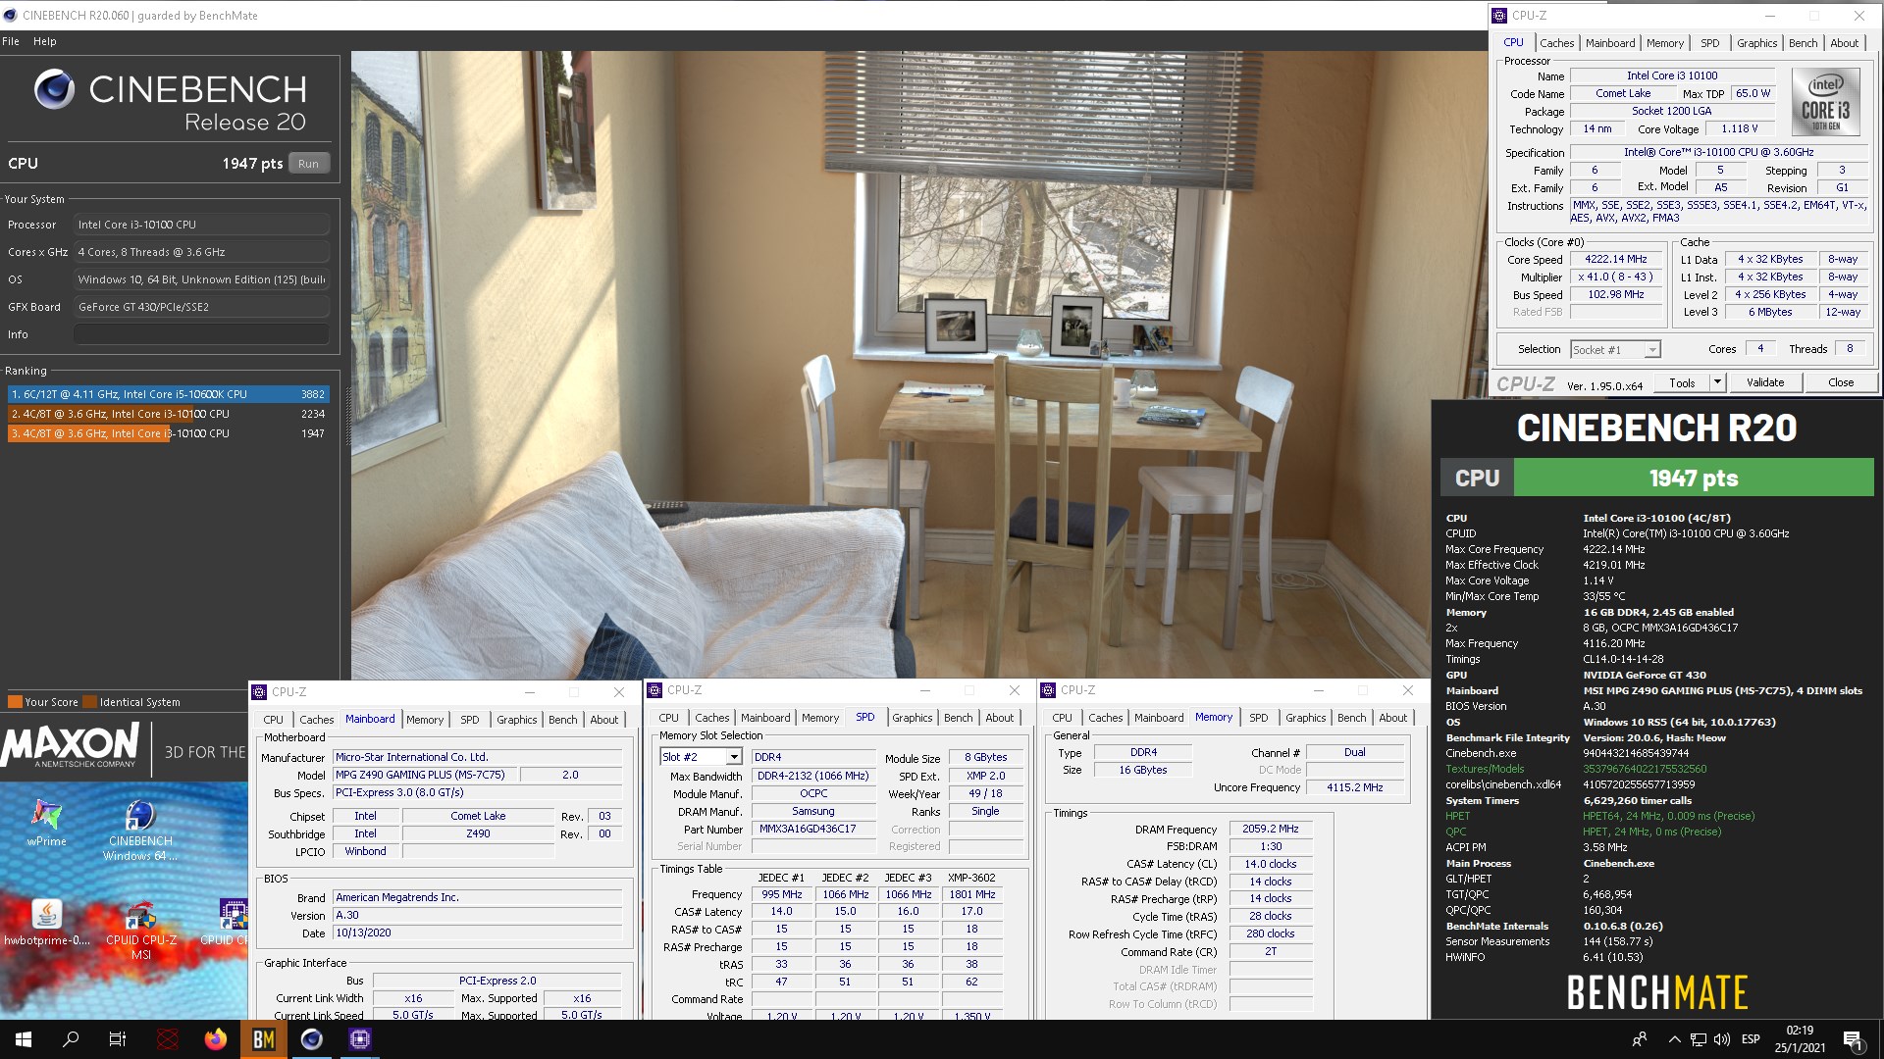Switch to BenchMate via its taskbar icon
Screen dimensions: 1884x1059
tap(264, 1039)
